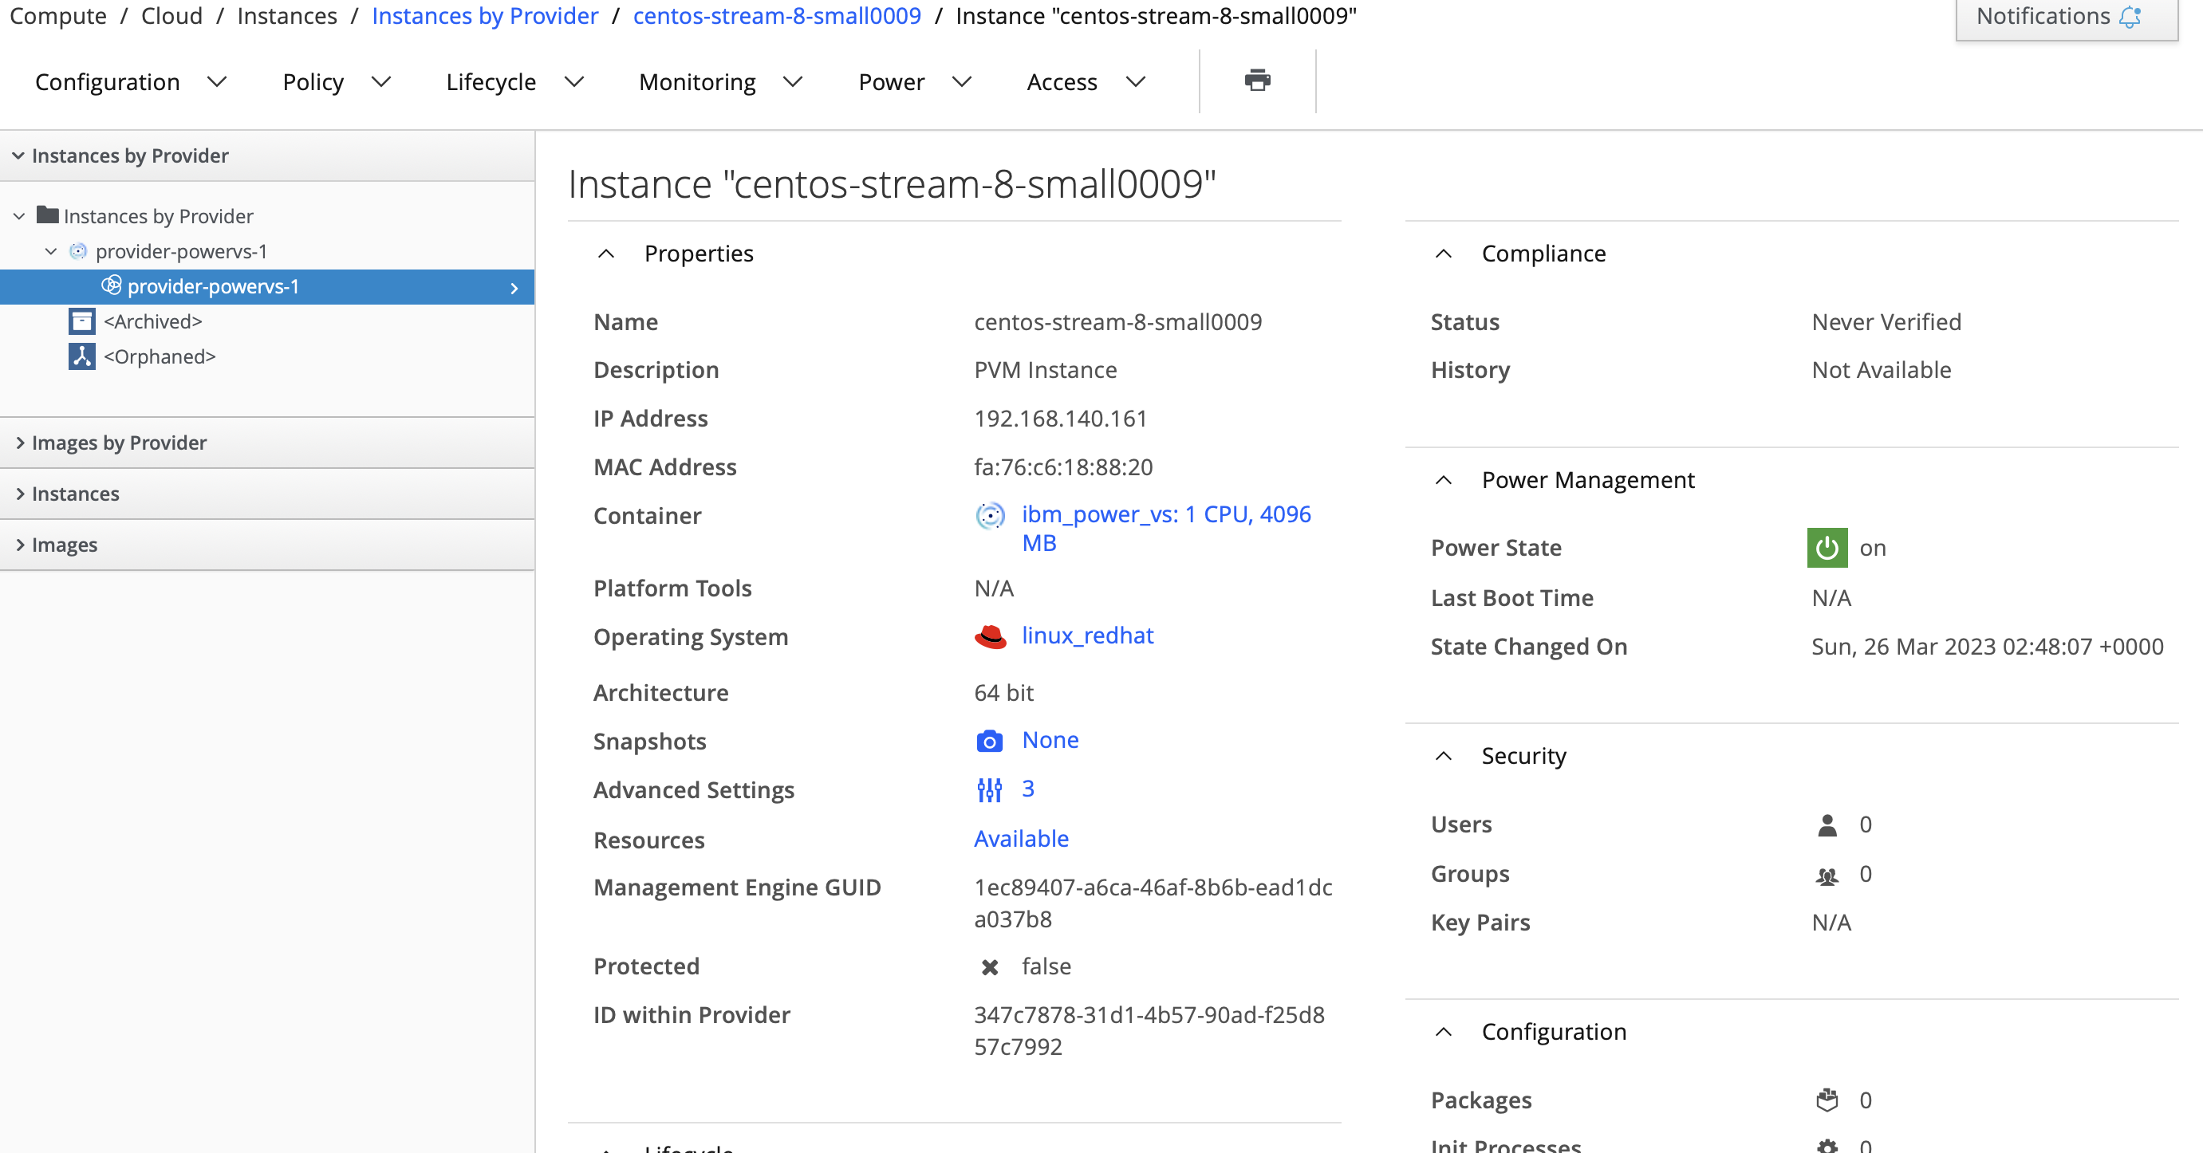This screenshot has height=1153, width=2203.
Task: Click the centos-stream-8-small0009 breadcrumb link
Action: pos(777,15)
